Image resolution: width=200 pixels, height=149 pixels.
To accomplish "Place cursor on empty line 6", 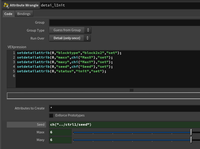I will [108, 76].
